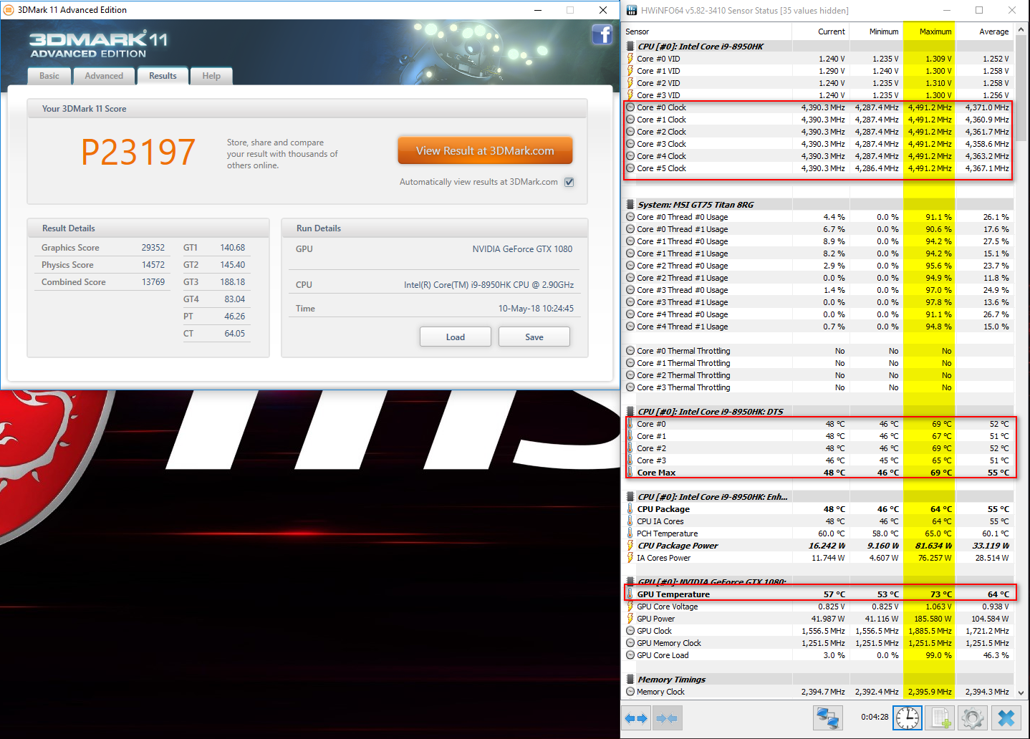Click the HWiNFO scrollbar up arrow
Image resolution: width=1030 pixels, height=739 pixels.
(x=1021, y=29)
